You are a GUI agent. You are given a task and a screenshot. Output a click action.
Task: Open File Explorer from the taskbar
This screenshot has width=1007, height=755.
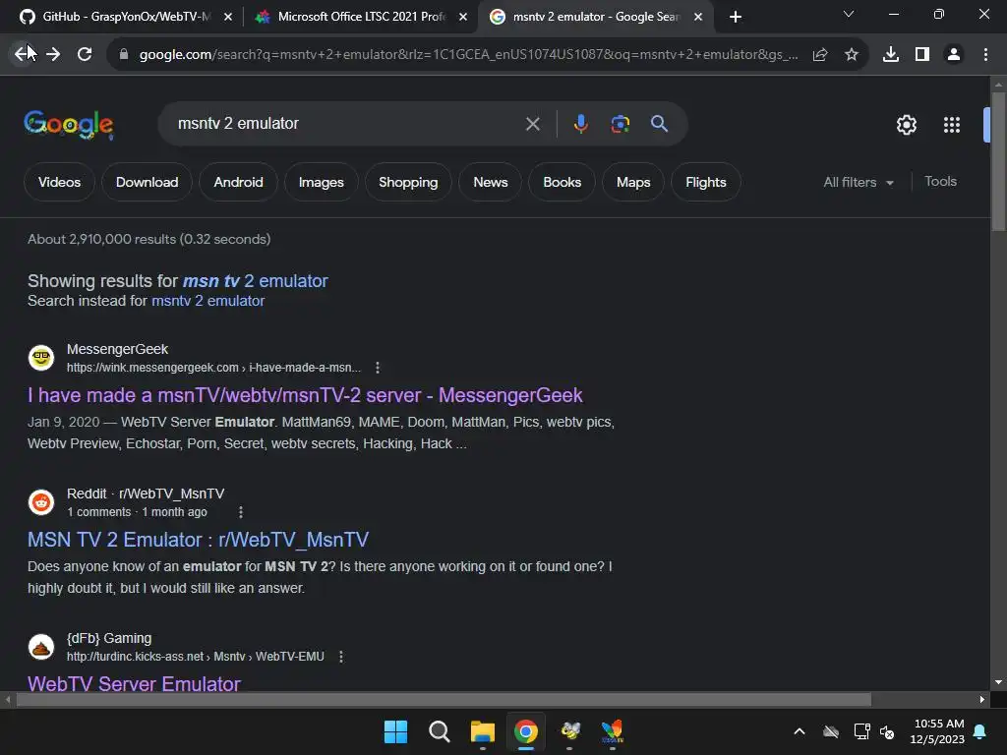(482, 731)
